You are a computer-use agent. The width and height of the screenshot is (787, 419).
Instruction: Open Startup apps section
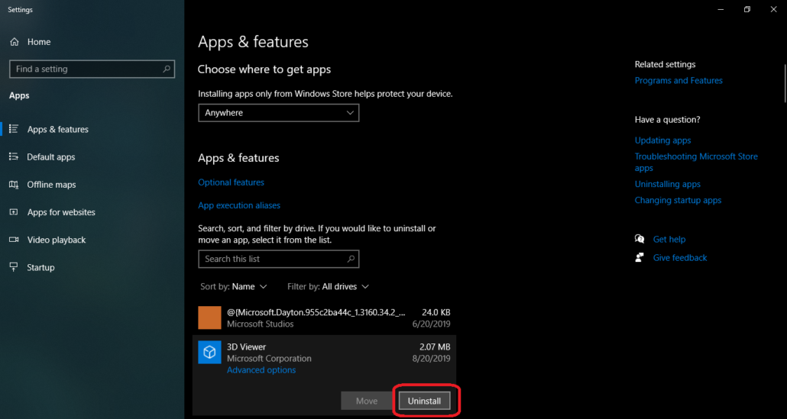[40, 268]
